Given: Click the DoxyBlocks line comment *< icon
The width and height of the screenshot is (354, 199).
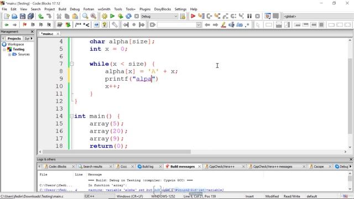Looking at the screenshot, I should point(86,24).
